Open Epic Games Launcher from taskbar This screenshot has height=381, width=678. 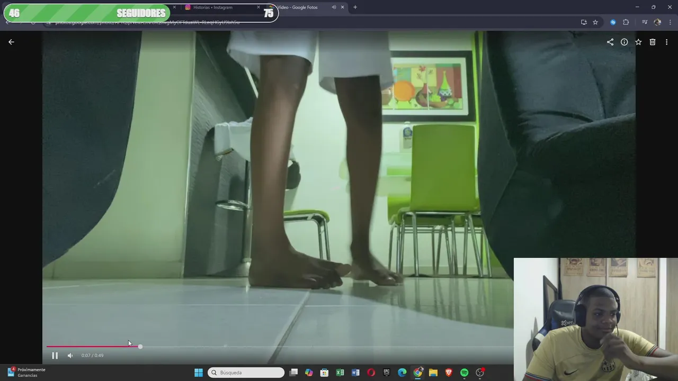[x=387, y=373]
